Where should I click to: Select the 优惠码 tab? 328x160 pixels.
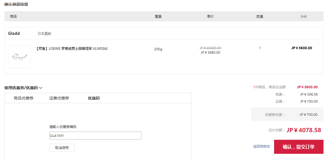point(94,98)
